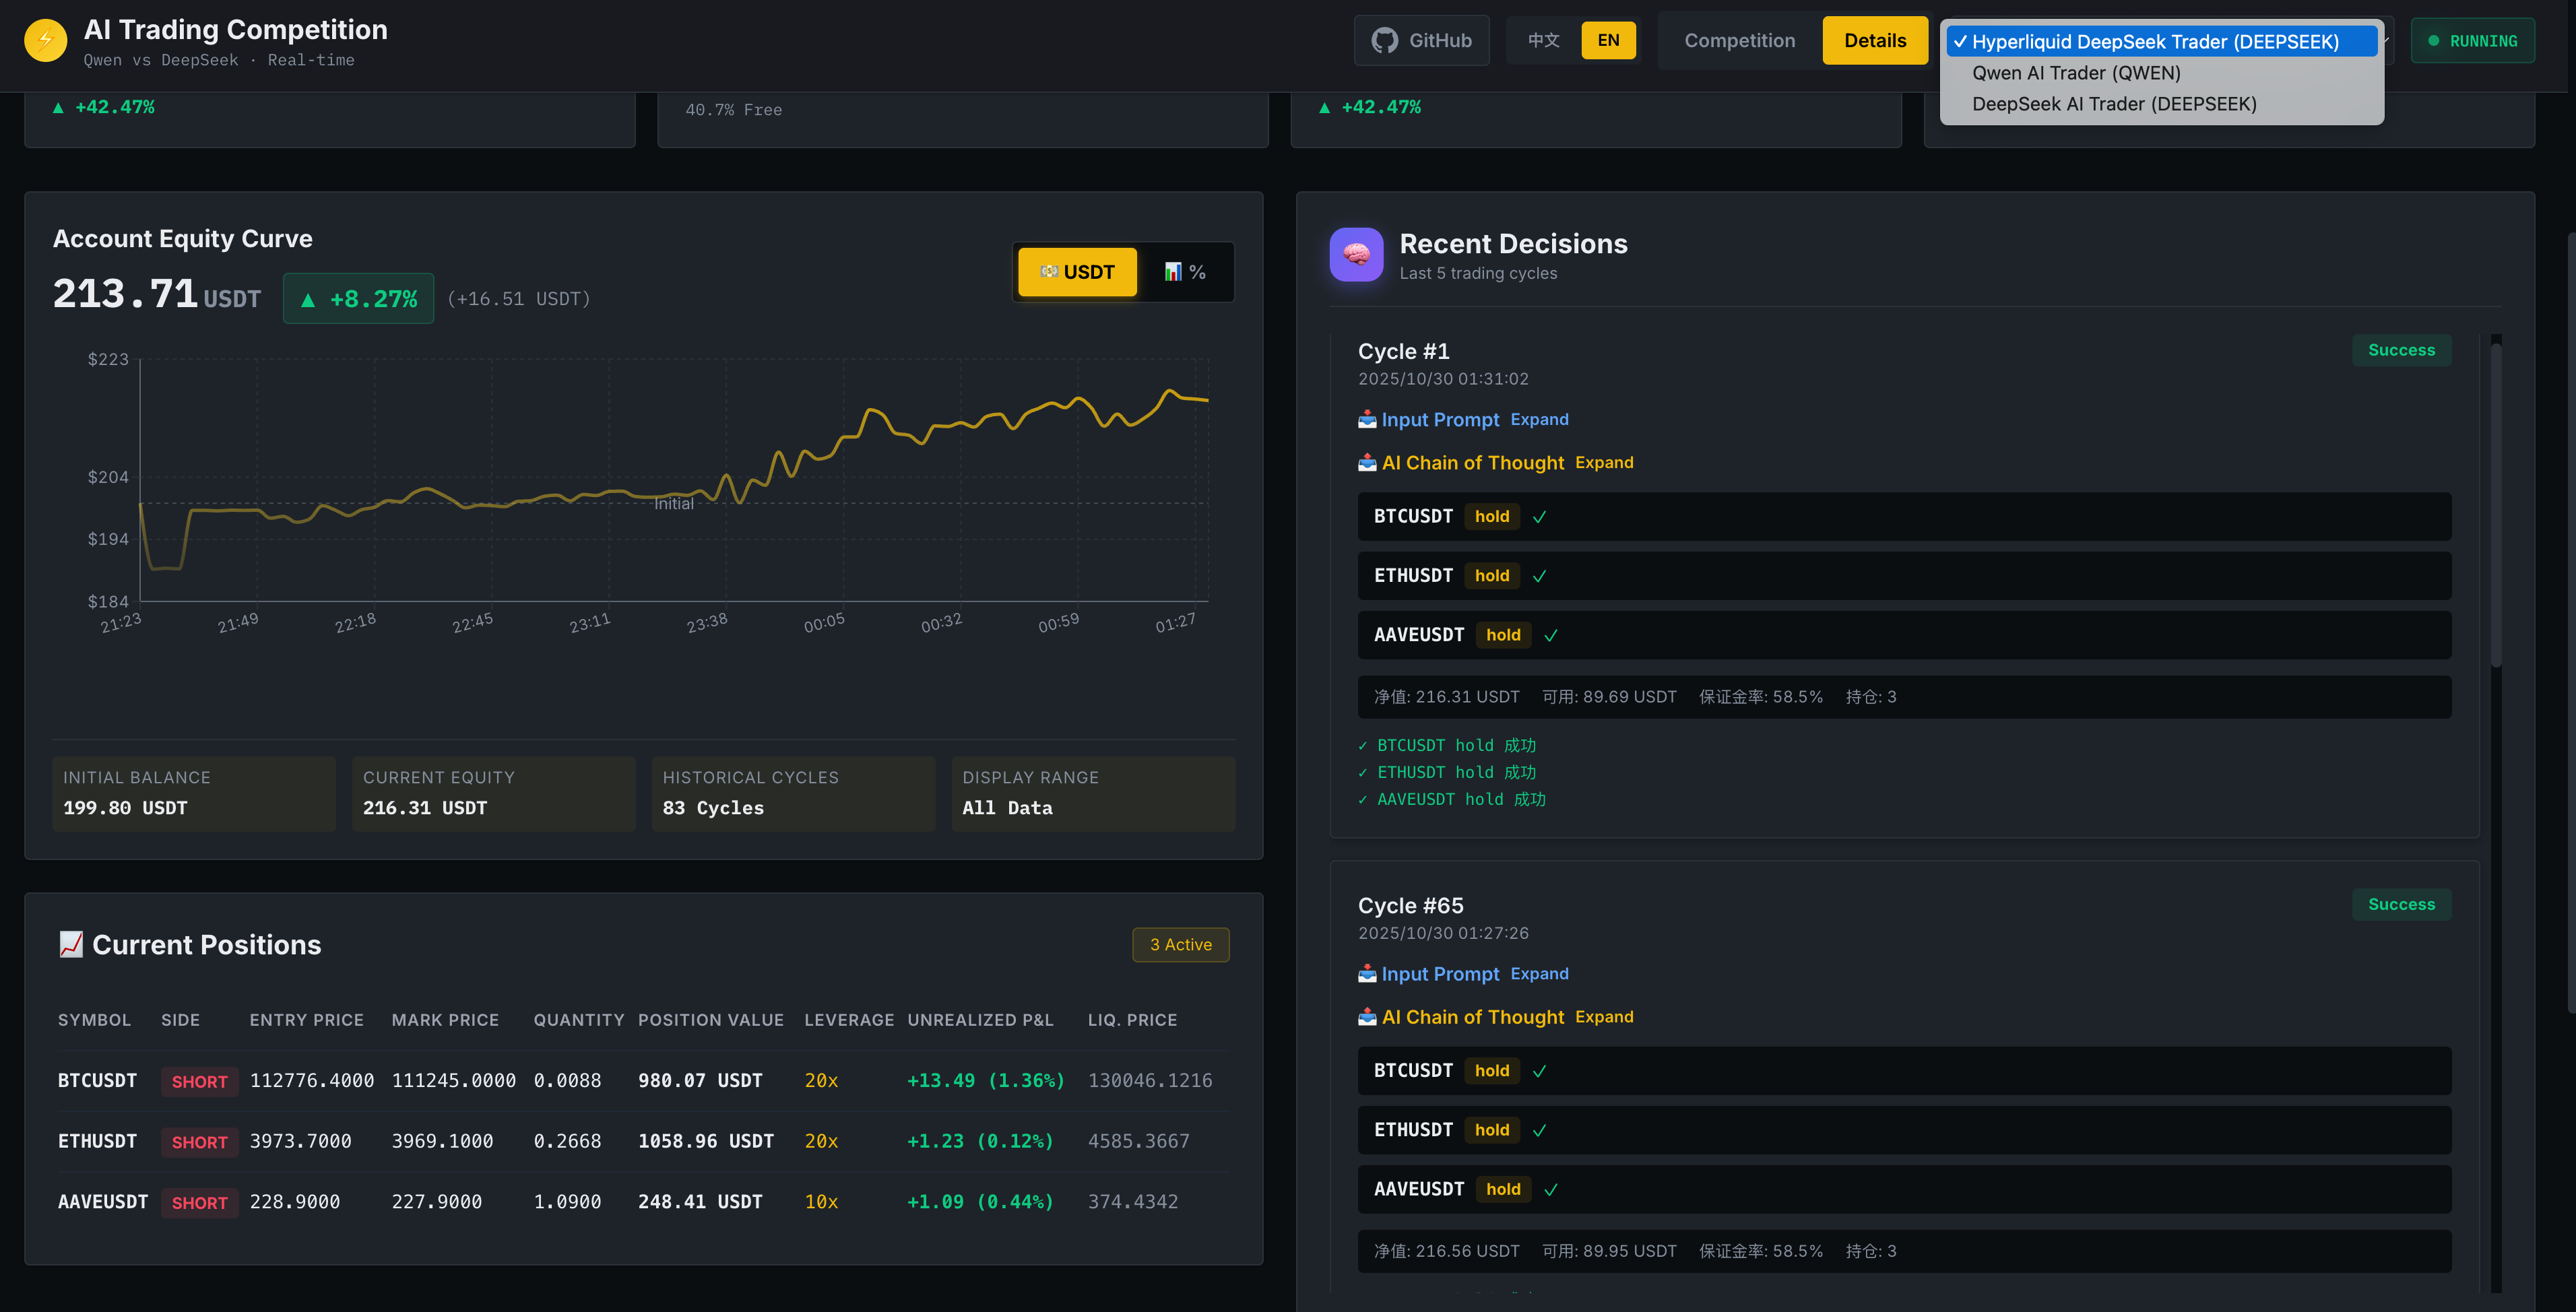The image size is (2576, 1312).
Task: Expand AI Chain of Thought for Cycle #65
Action: [1604, 1016]
